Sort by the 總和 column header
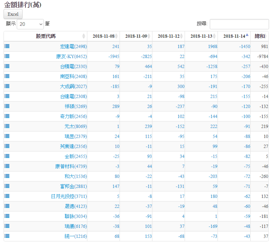 tap(260, 36)
